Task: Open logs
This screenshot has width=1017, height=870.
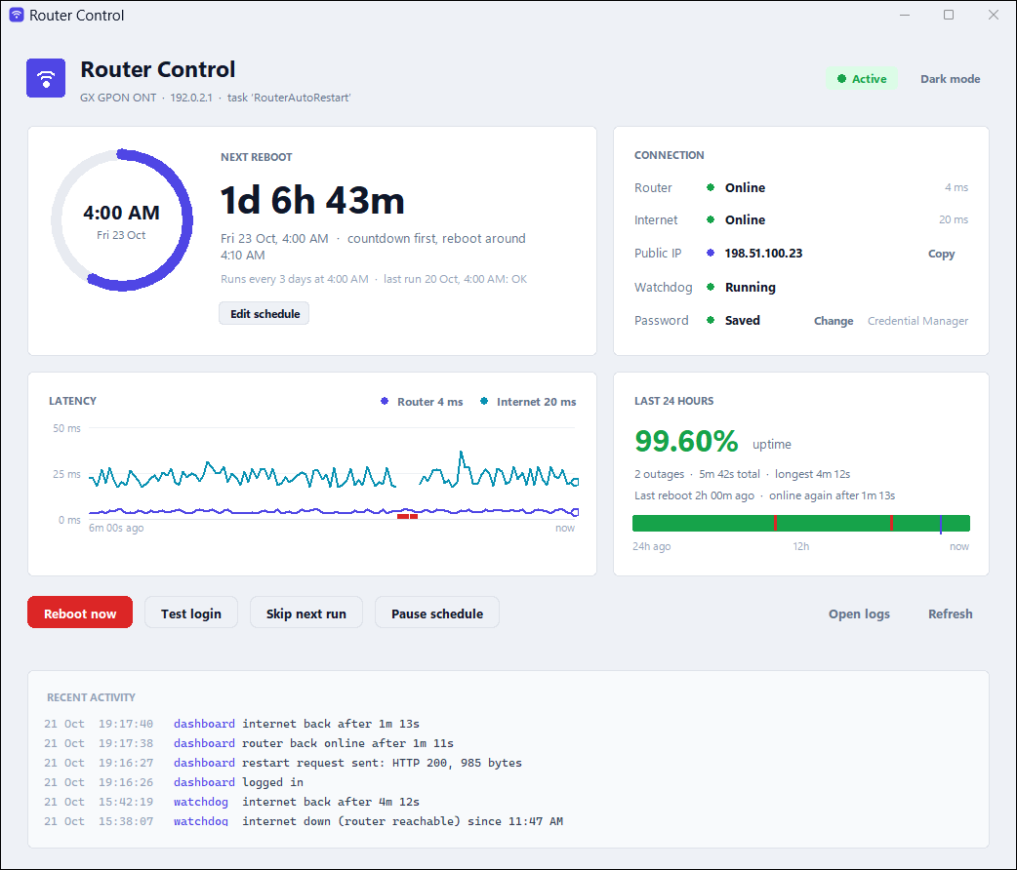Action: pos(859,613)
